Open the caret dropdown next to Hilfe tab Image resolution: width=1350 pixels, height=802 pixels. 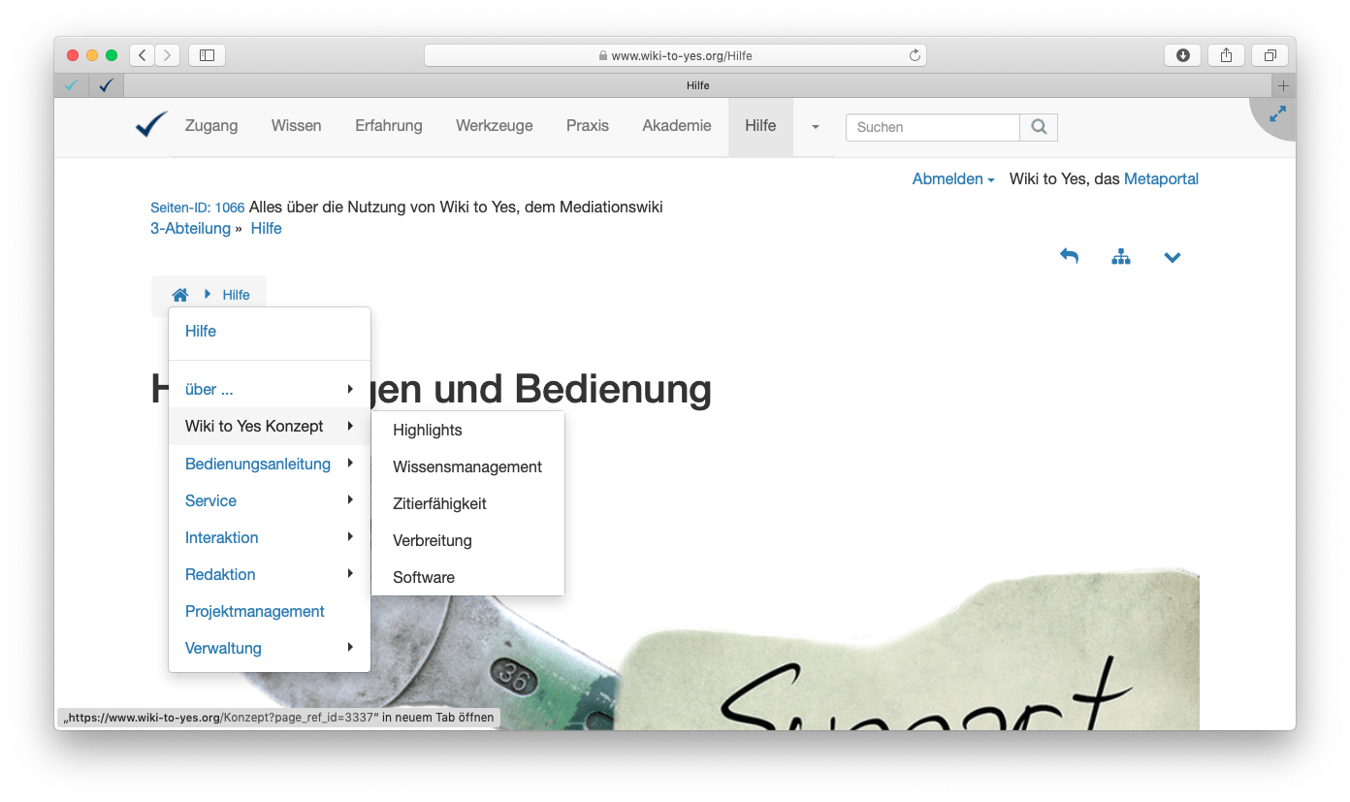click(x=815, y=127)
